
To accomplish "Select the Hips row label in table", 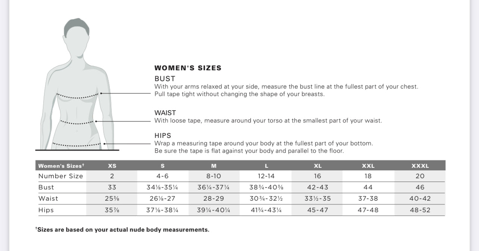I will (46, 210).
